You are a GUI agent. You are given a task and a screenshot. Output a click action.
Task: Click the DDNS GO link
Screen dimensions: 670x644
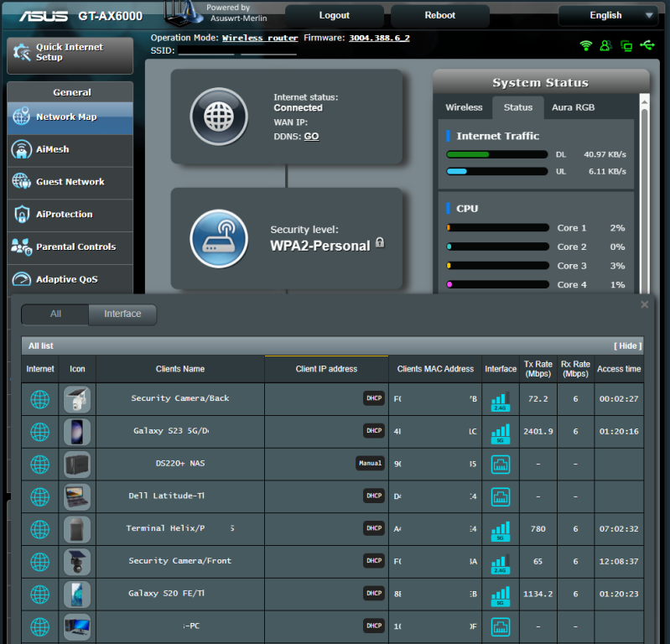coord(311,137)
